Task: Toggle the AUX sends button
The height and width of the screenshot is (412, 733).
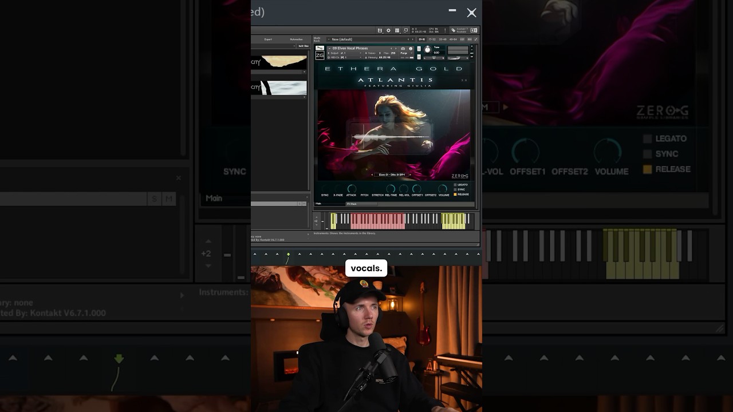Action: 470,39
